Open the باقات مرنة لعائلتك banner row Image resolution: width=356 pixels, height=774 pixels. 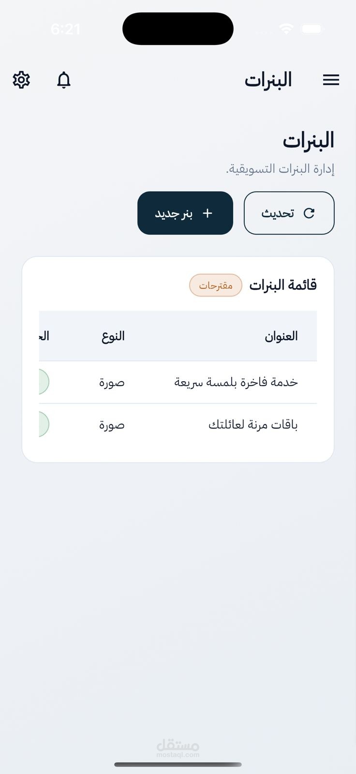[178, 425]
